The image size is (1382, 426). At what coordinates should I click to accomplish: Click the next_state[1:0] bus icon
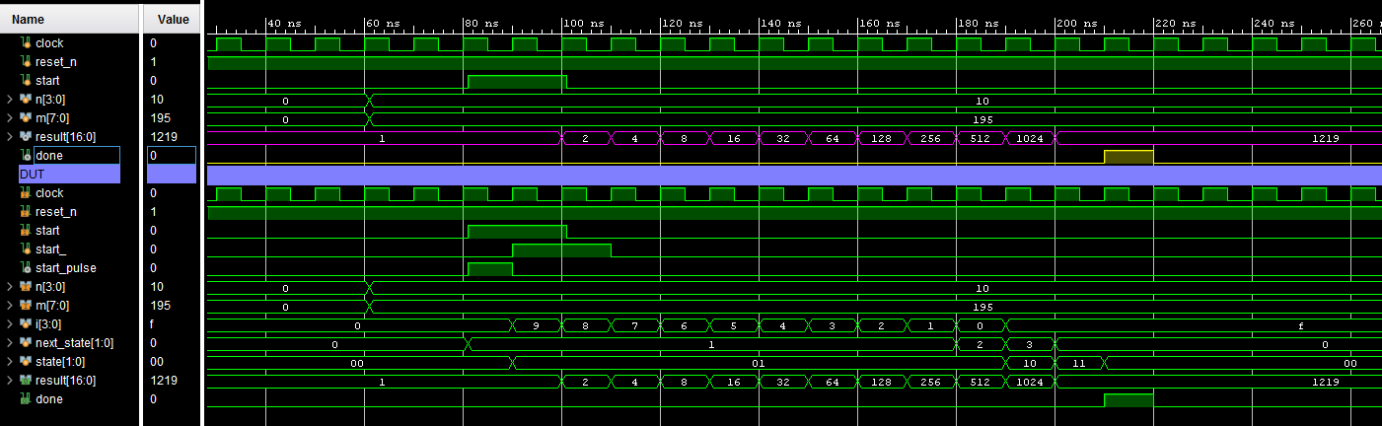(x=26, y=343)
